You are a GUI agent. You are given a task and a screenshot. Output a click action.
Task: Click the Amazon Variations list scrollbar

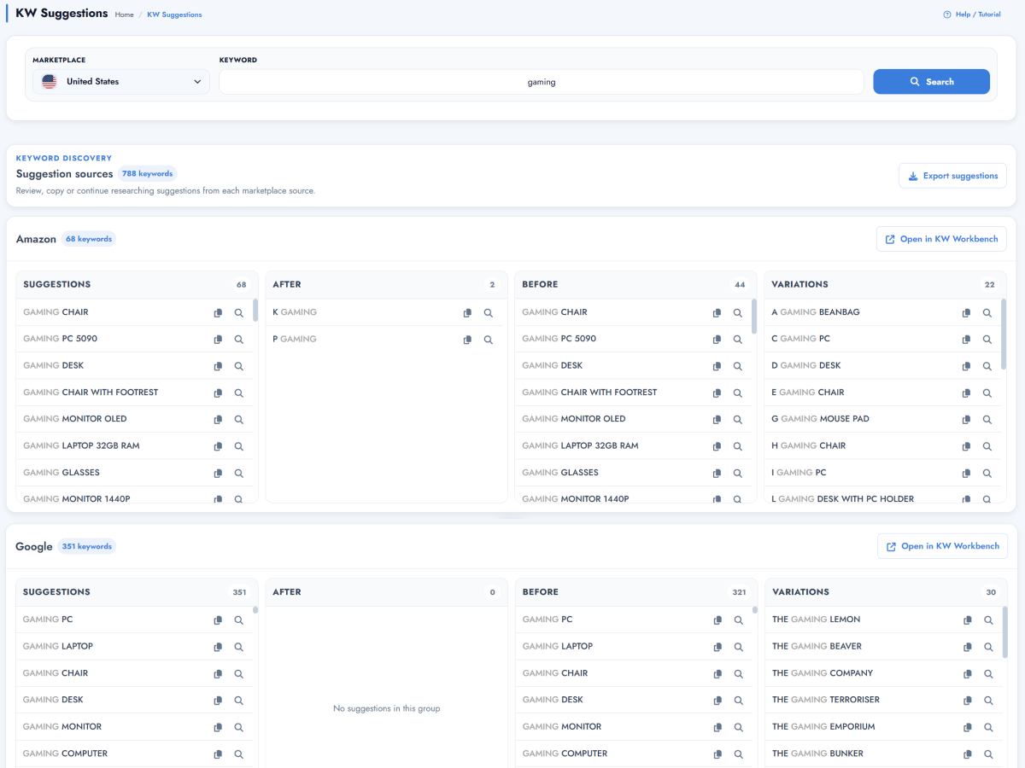1004,335
